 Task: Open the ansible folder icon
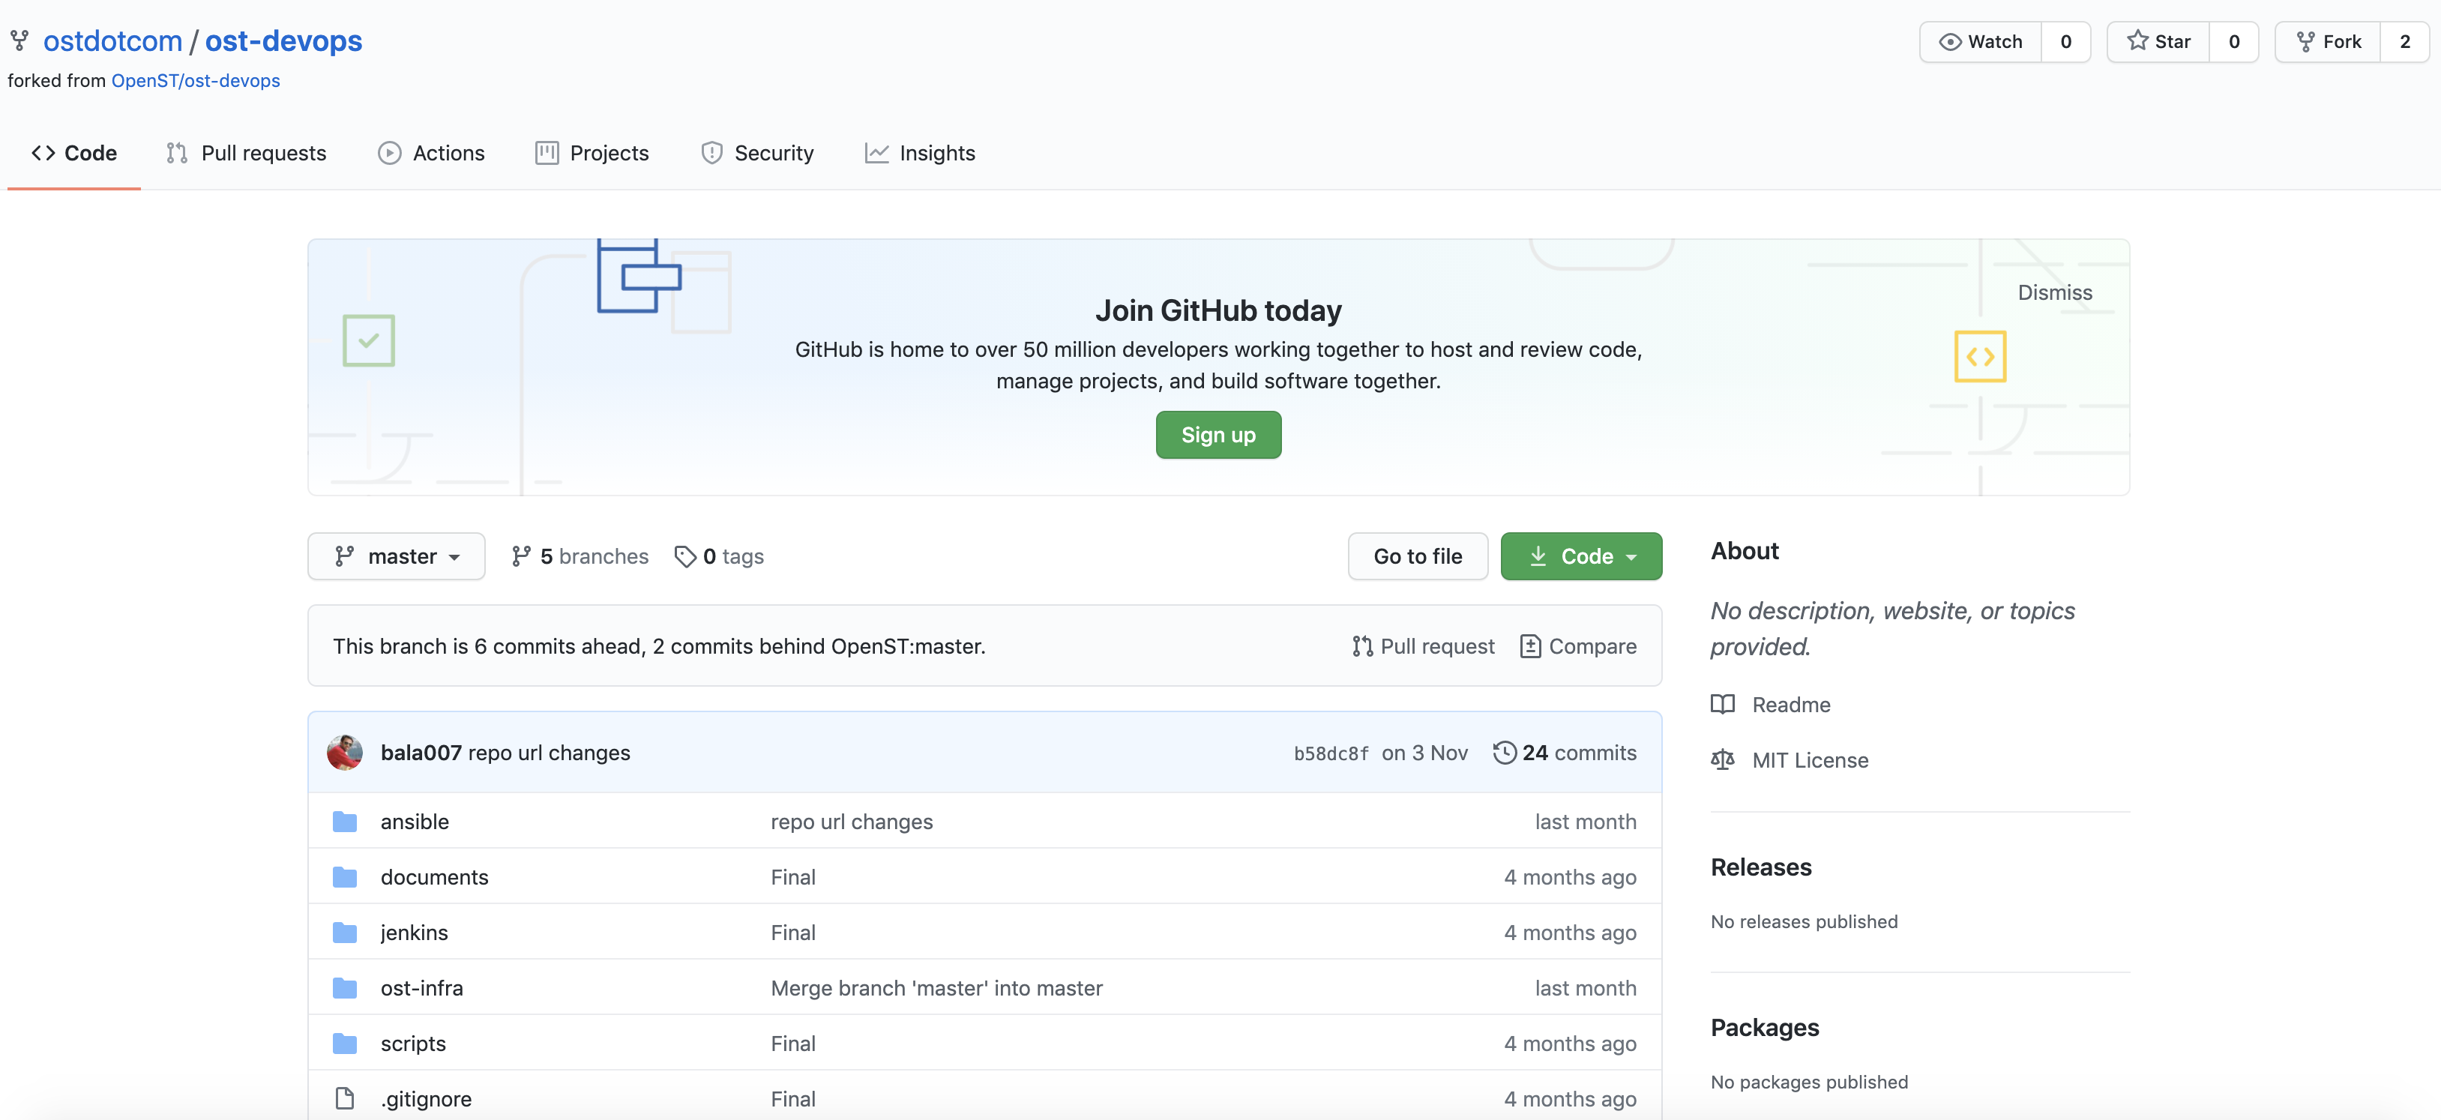[x=345, y=822]
